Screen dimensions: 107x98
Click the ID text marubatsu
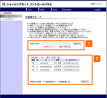[44, 63]
